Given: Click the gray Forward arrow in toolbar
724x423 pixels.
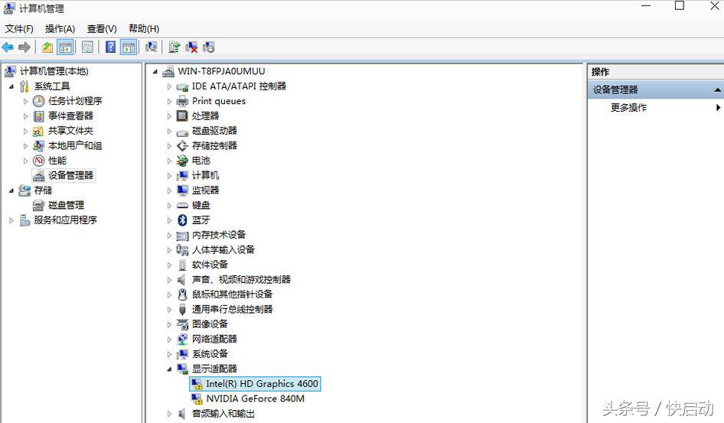Looking at the screenshot, I should coord(24,47).
